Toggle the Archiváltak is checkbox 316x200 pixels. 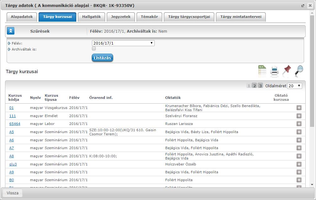tap(94, 48)
